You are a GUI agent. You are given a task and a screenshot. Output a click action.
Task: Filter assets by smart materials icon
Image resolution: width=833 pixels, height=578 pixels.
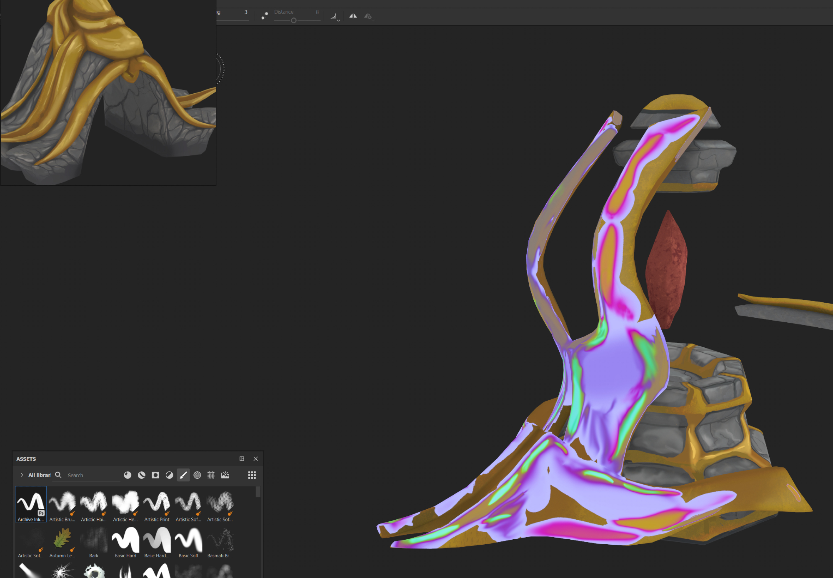click(x=142, y=475)
